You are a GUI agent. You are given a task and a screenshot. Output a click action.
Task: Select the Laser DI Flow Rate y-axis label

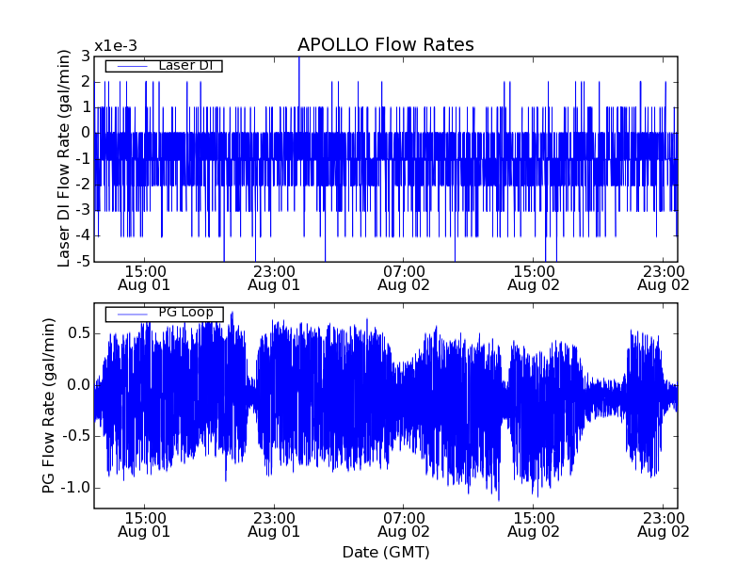pyautogui.click(x=64, y=158)
